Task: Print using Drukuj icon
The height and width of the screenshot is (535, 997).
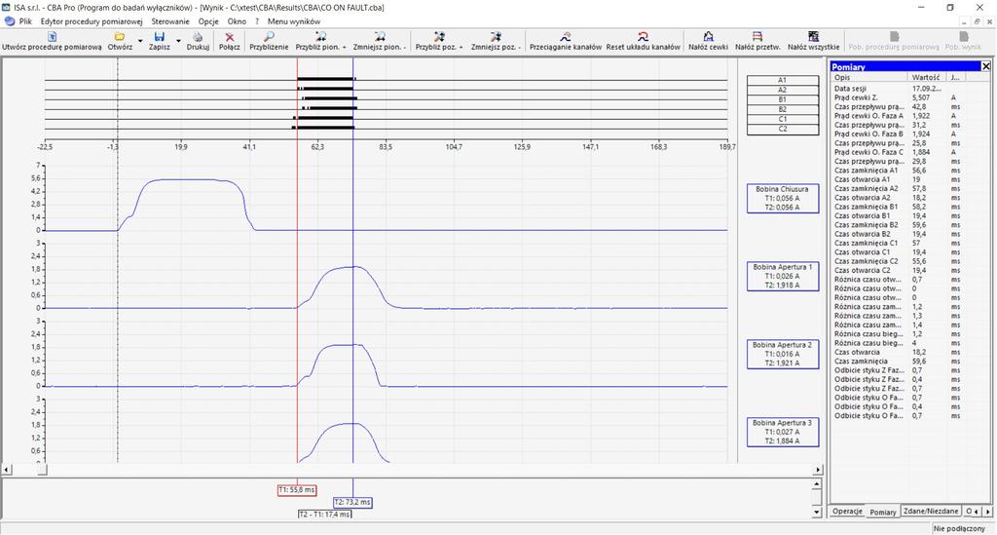Action: [x=198, y=37]
